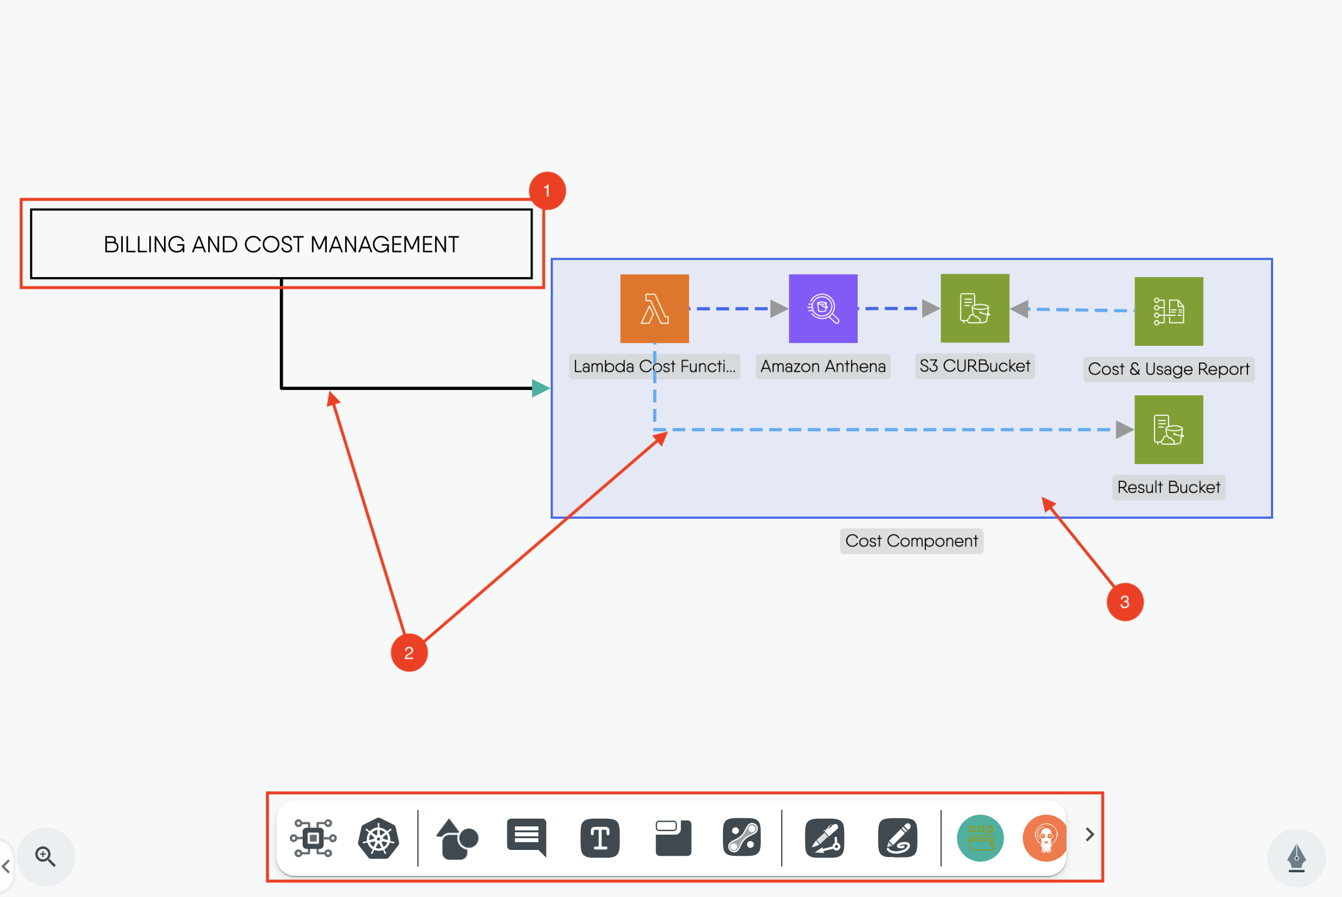The width and height of the screenshot is (1342, 897).
Task: Pick the Text tool with T icon
Action: click(600, 838)
